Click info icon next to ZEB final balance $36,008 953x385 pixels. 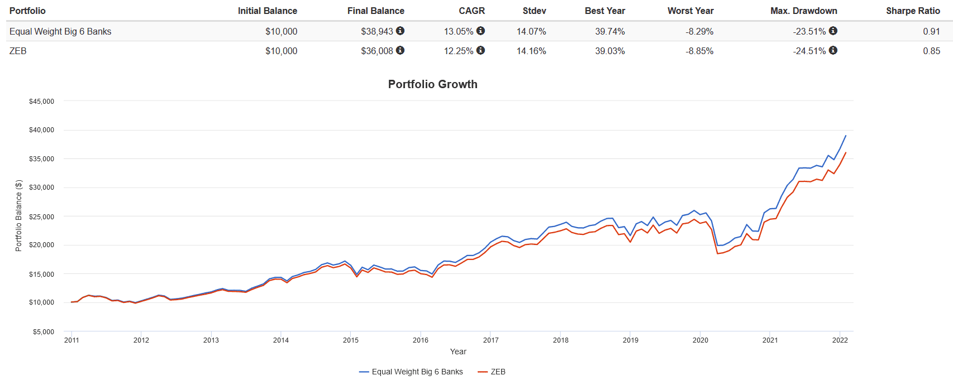pyautogui.click(x=400, y=51)
